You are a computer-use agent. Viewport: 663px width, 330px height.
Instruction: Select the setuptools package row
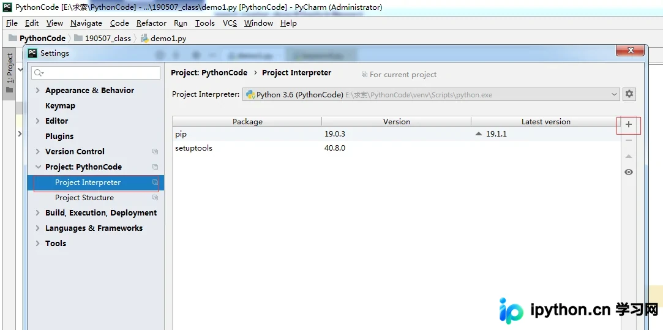397,148
